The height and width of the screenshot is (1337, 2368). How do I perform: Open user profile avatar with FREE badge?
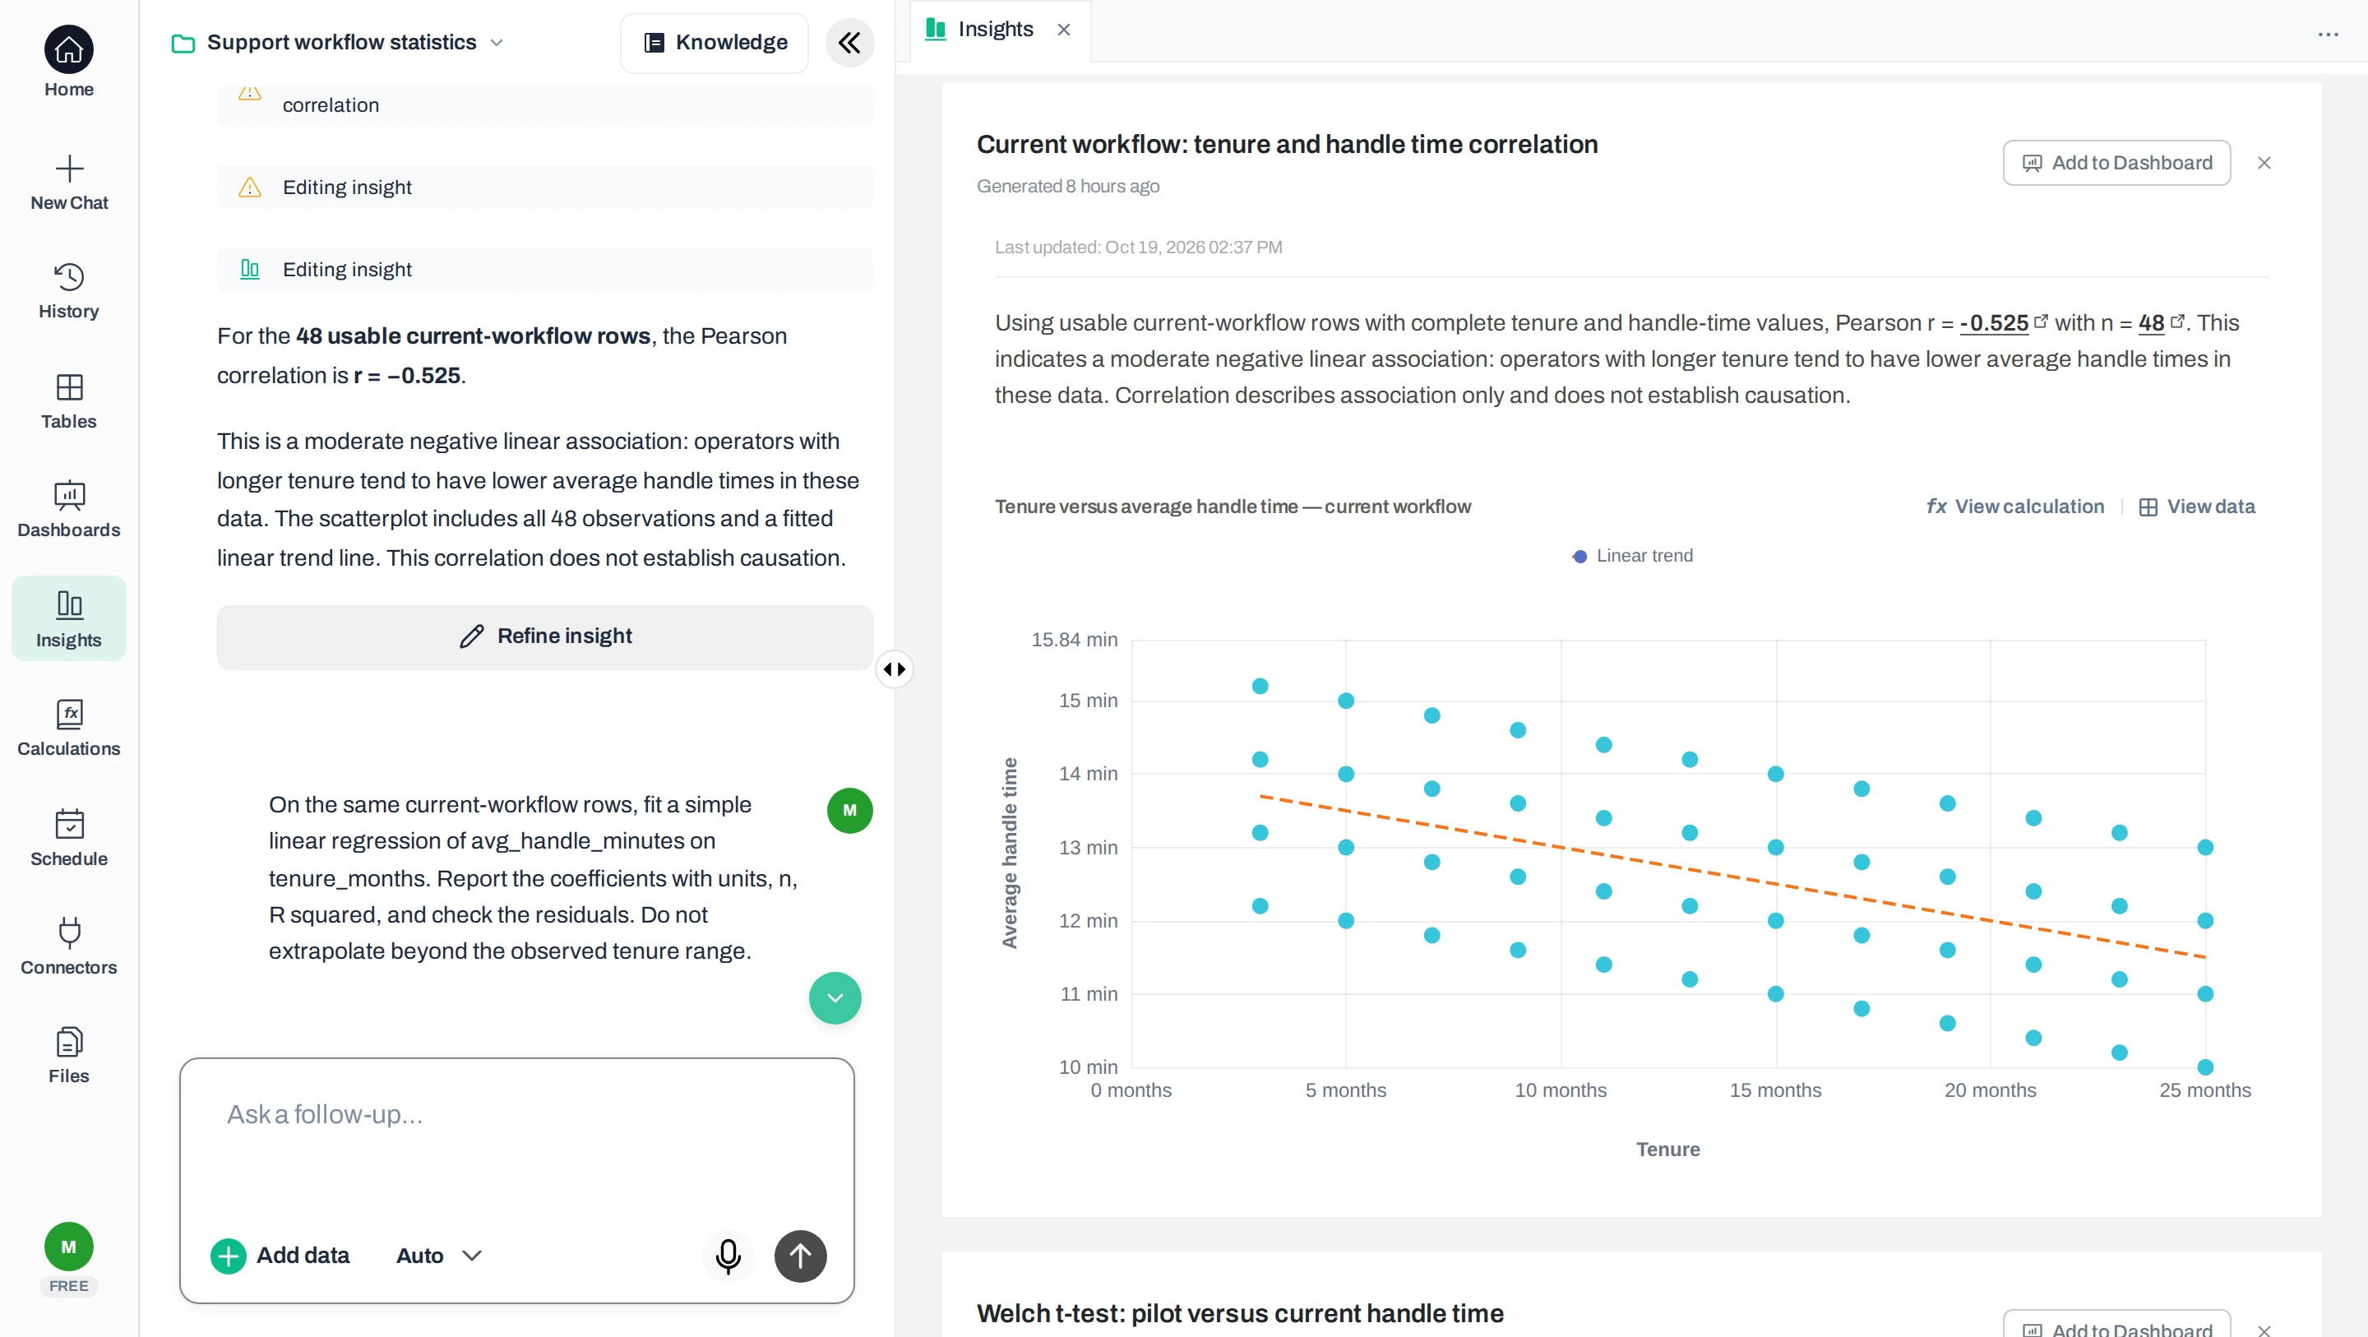[69, 1258]
